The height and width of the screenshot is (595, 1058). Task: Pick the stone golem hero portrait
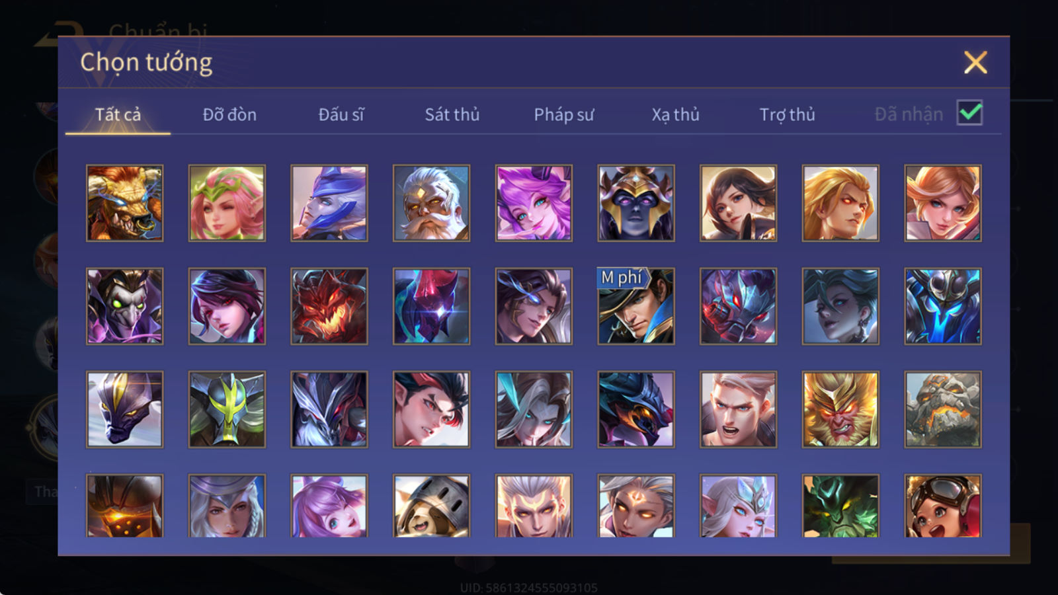tap(943, 409)
